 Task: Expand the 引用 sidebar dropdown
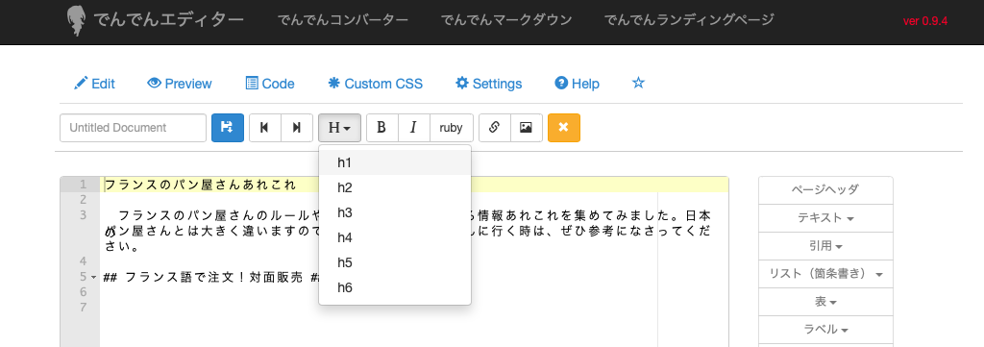click(825, 247)
